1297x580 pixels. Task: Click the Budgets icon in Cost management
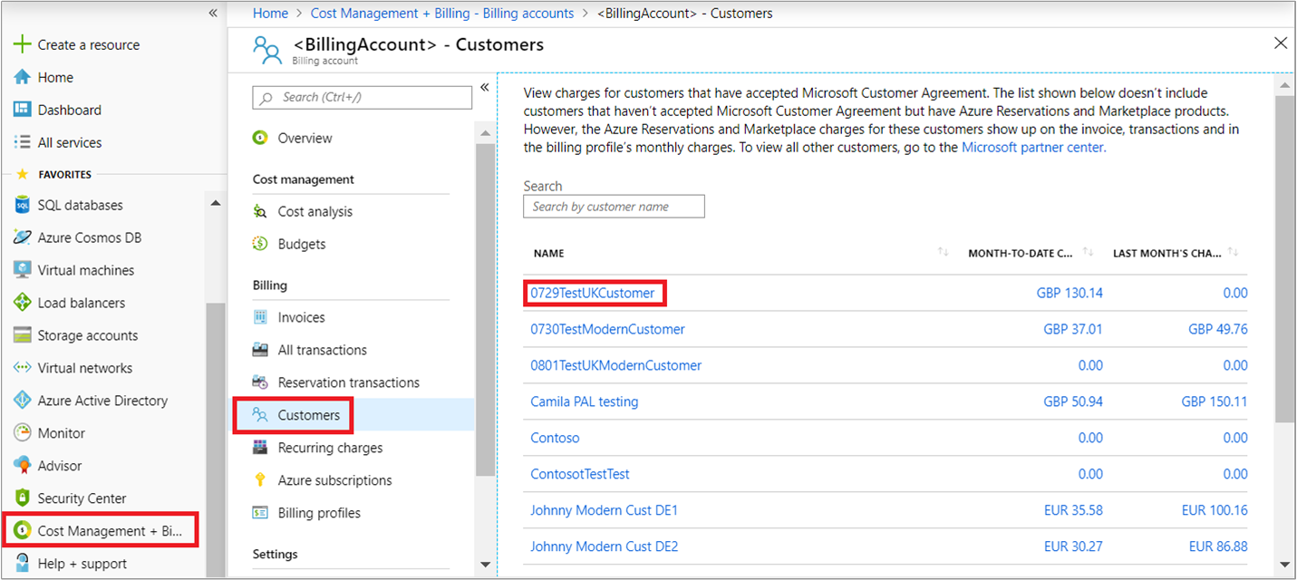(x=260, y=244)
